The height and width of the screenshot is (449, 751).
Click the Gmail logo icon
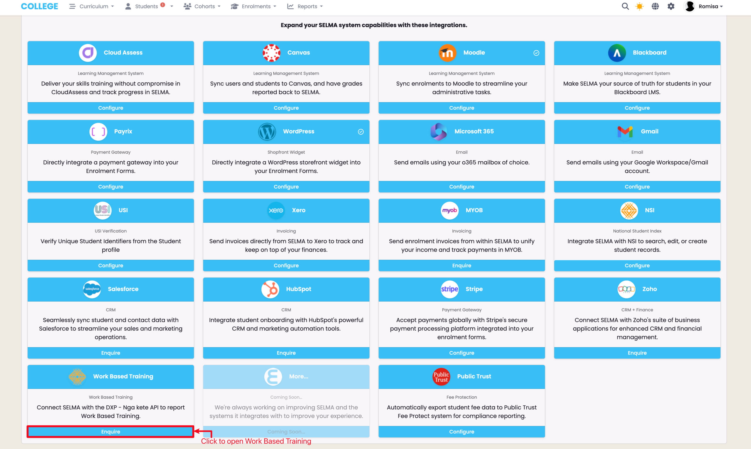(625, 132)
